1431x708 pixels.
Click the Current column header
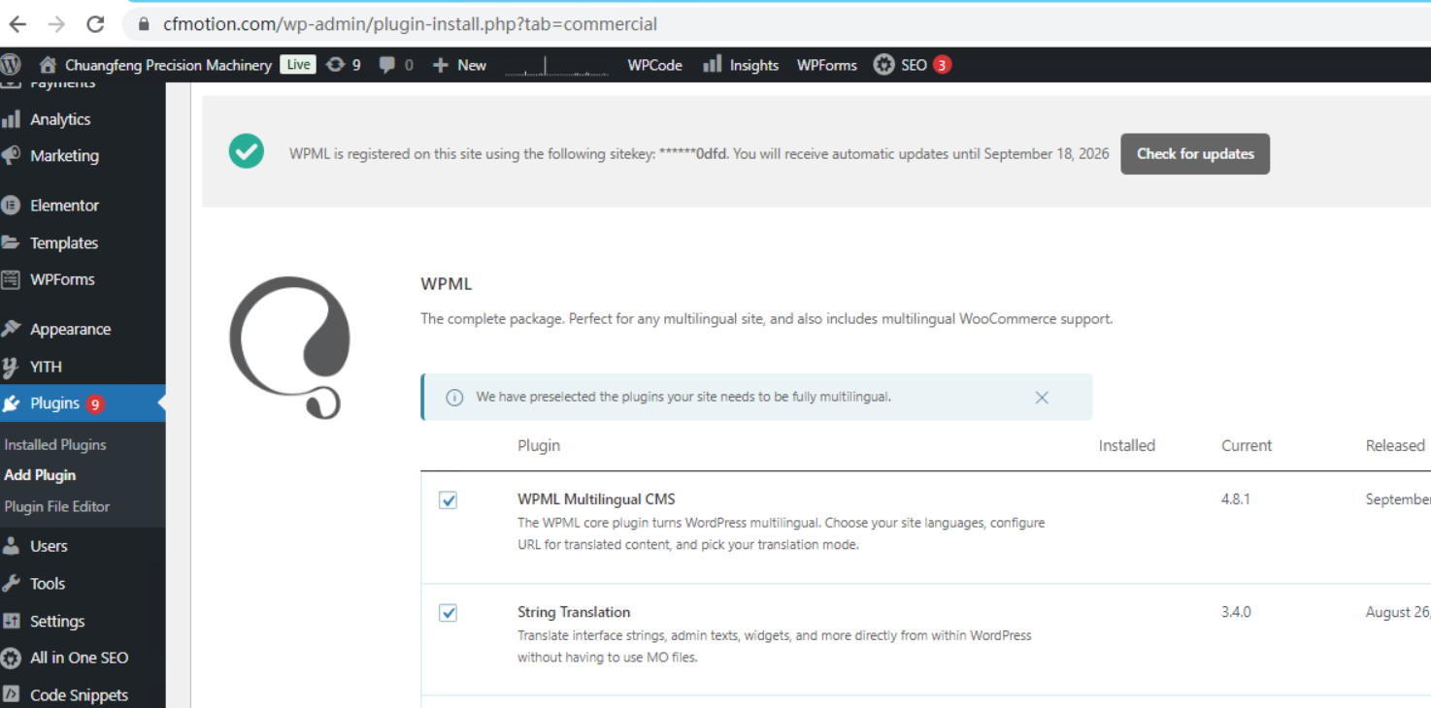[x=1247, y=445]
